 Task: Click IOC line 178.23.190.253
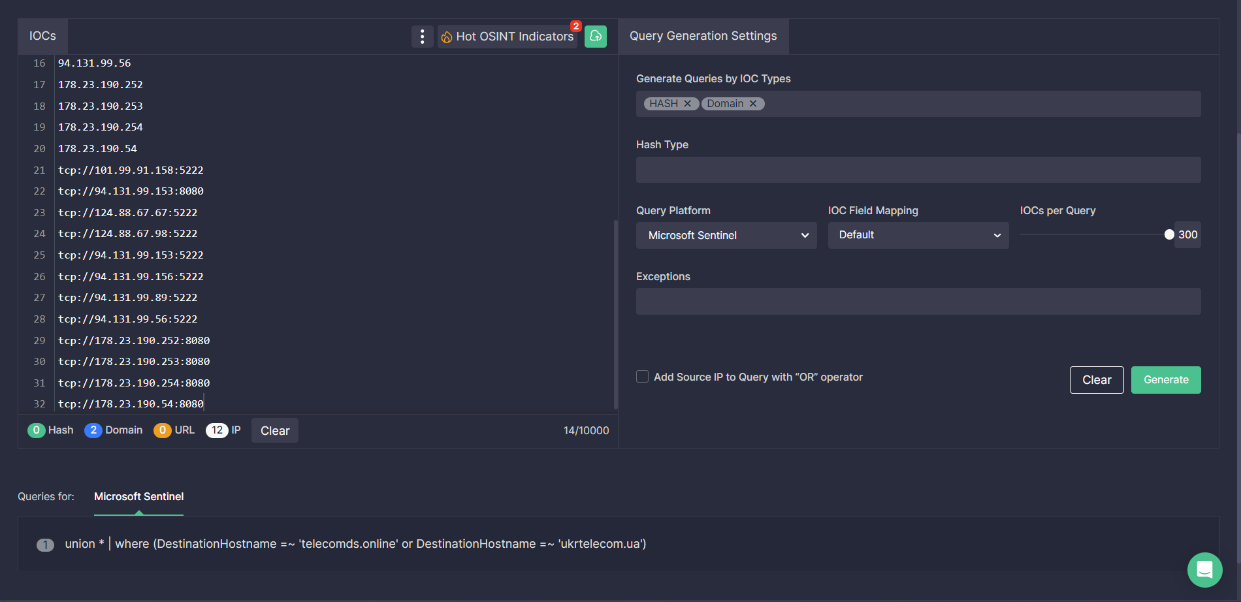click(x=101, y=106)
